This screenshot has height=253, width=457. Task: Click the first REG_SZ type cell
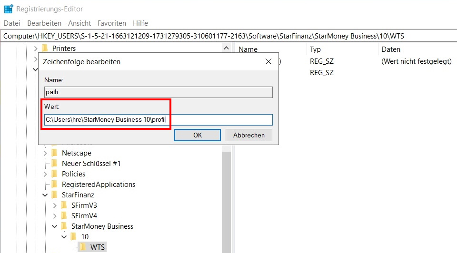click(322, 61)
